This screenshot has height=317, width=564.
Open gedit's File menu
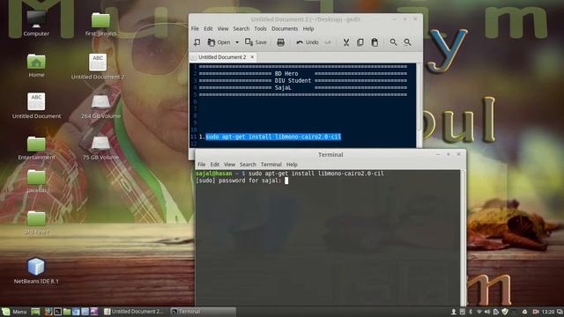click(195, 28)
